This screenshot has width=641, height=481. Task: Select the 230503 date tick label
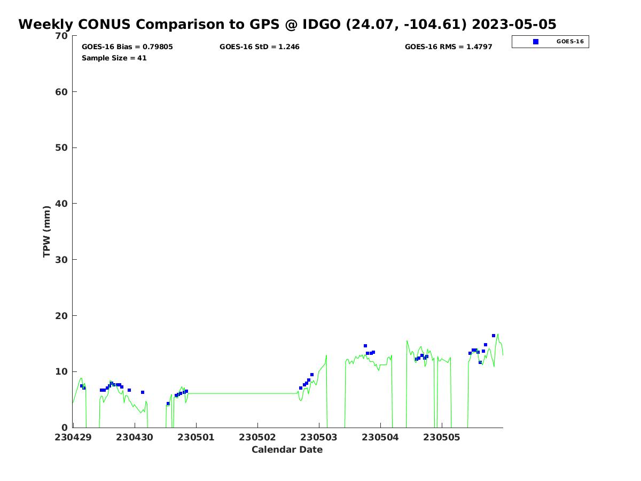point(319,437)
